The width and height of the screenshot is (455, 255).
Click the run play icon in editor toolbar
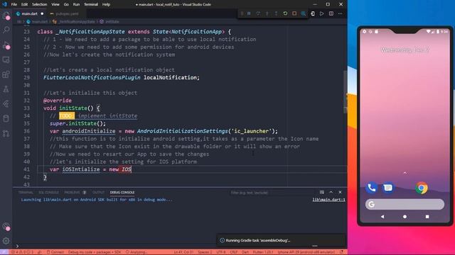point(322,13)
